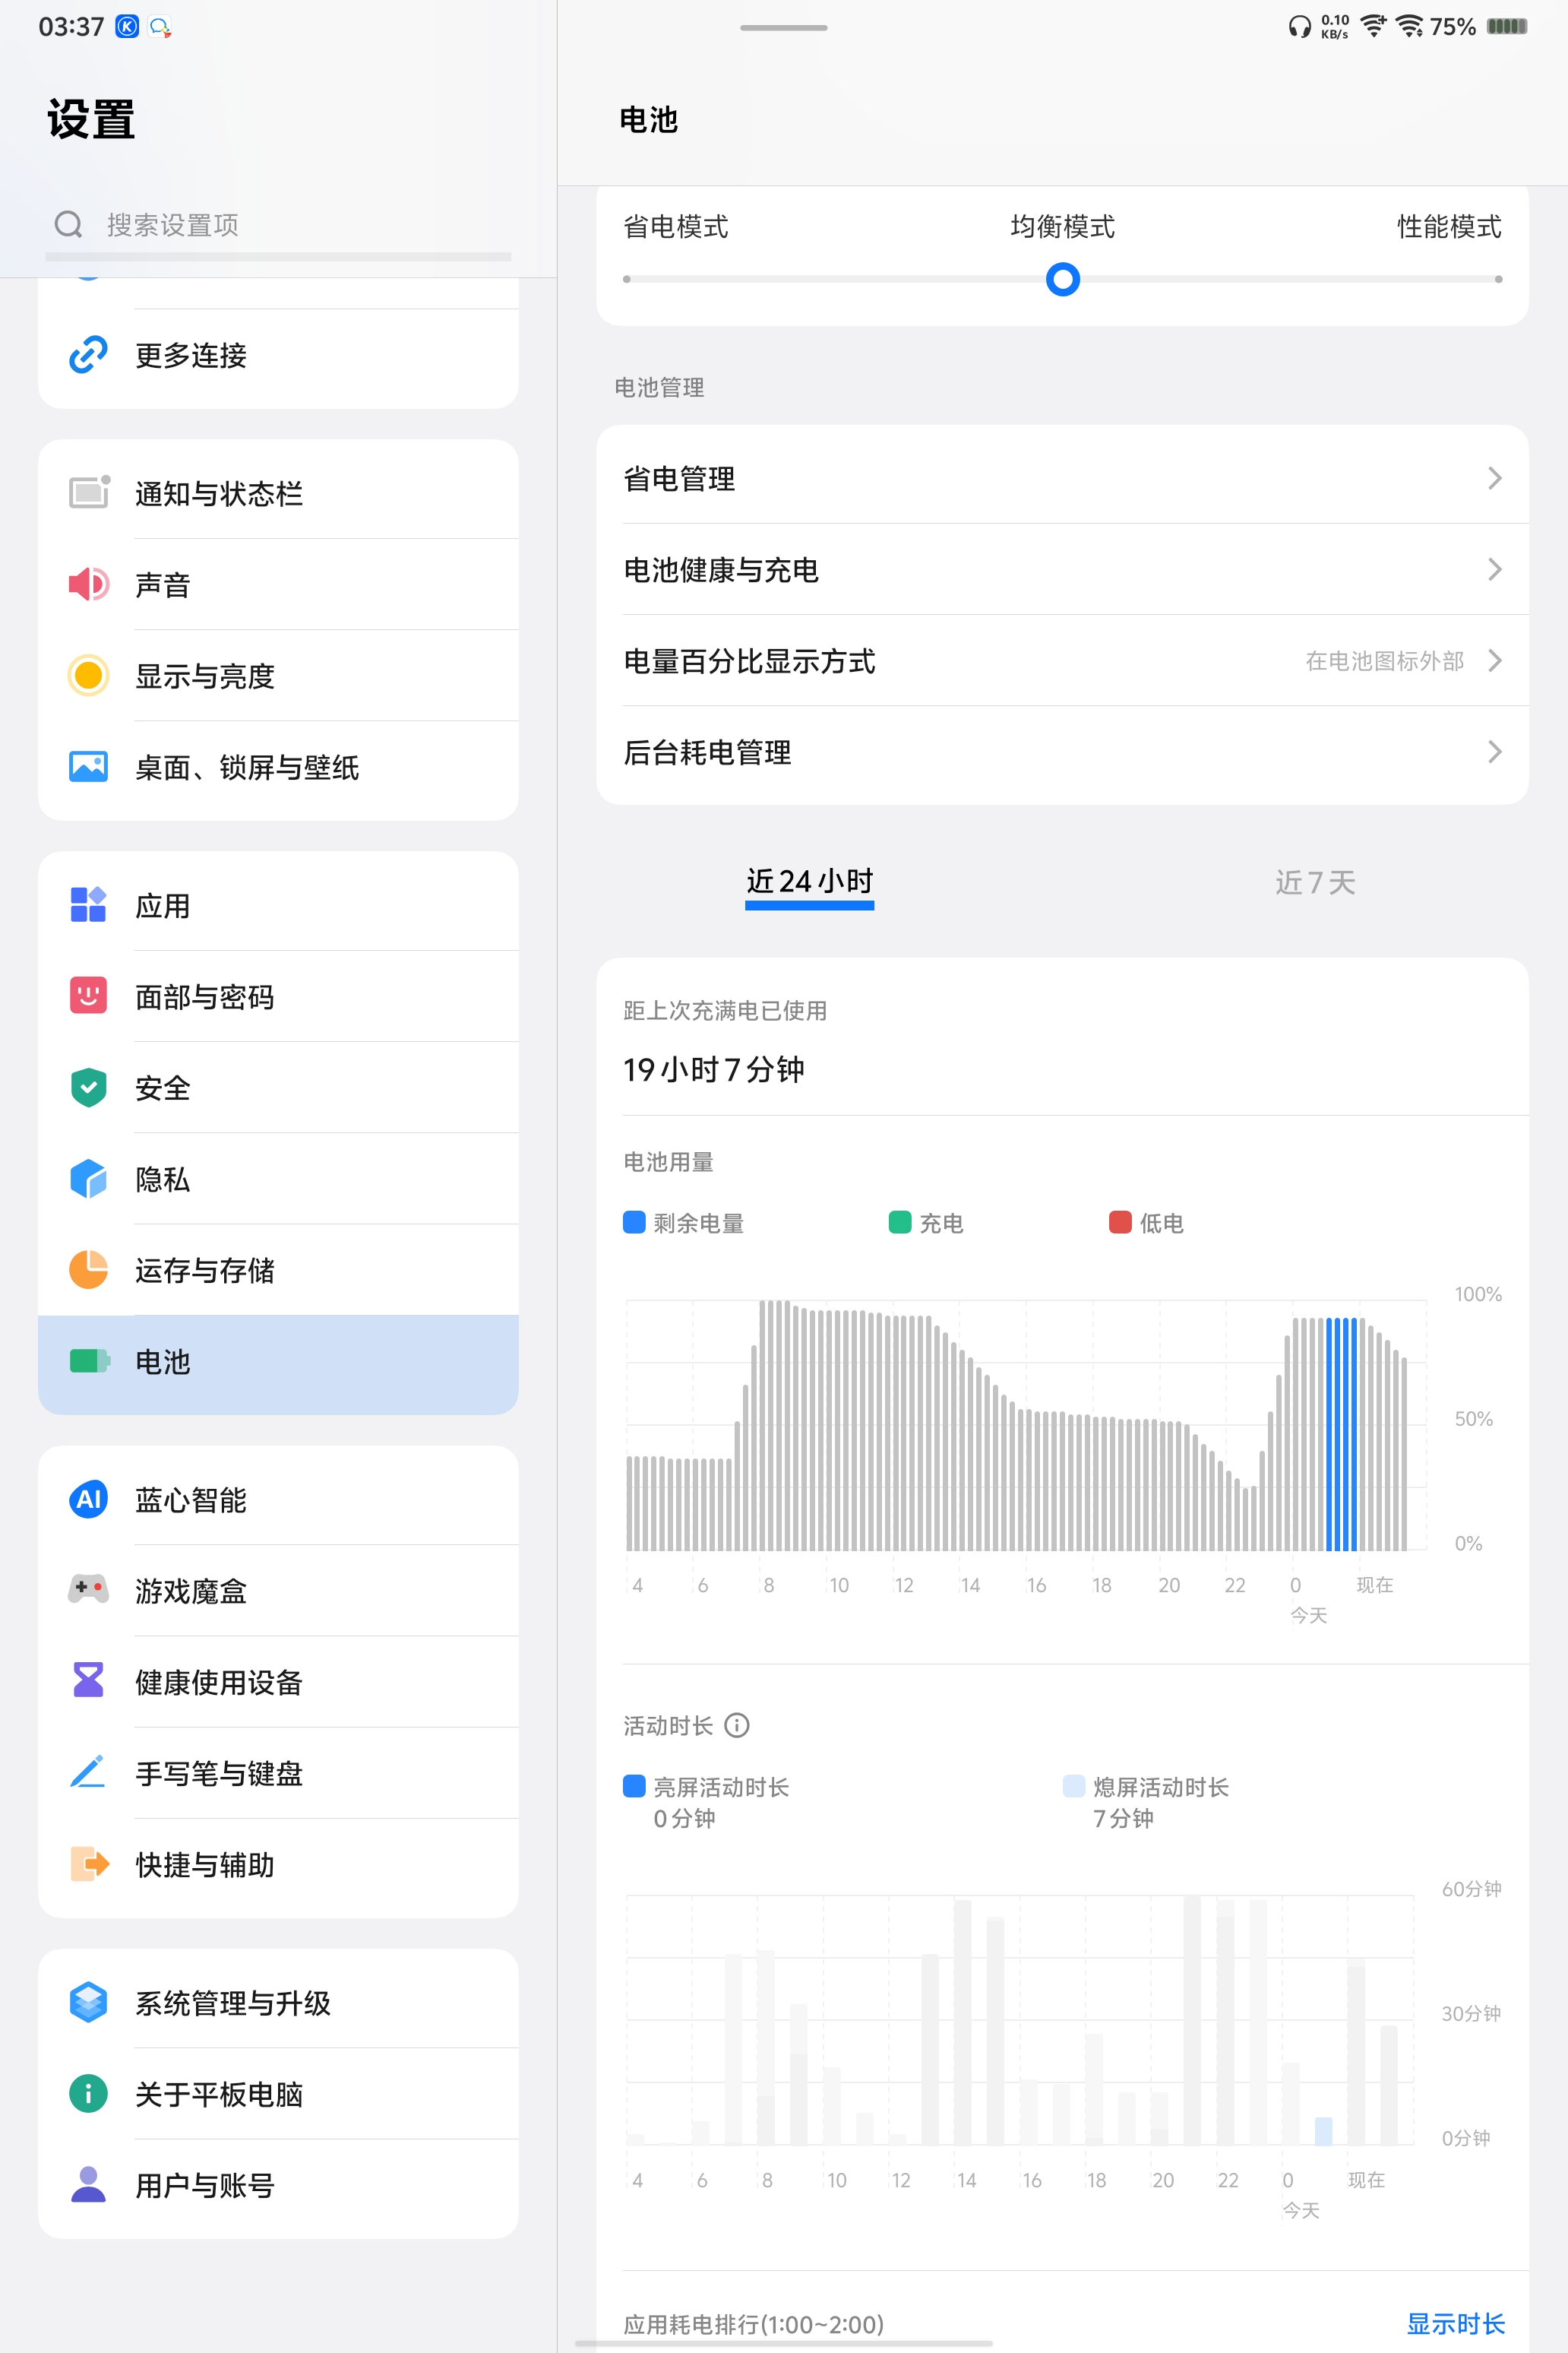Image resolution: width=1568 pixels, height=2353 pixels.
Task: Tap 手写笔与键盘 pen icon
Action: pyautogui.click(x=88, y=1772)
